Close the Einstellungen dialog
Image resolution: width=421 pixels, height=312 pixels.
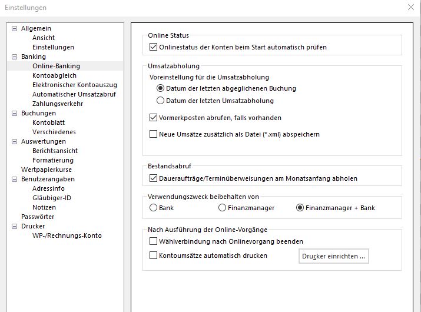click(410, 7)
